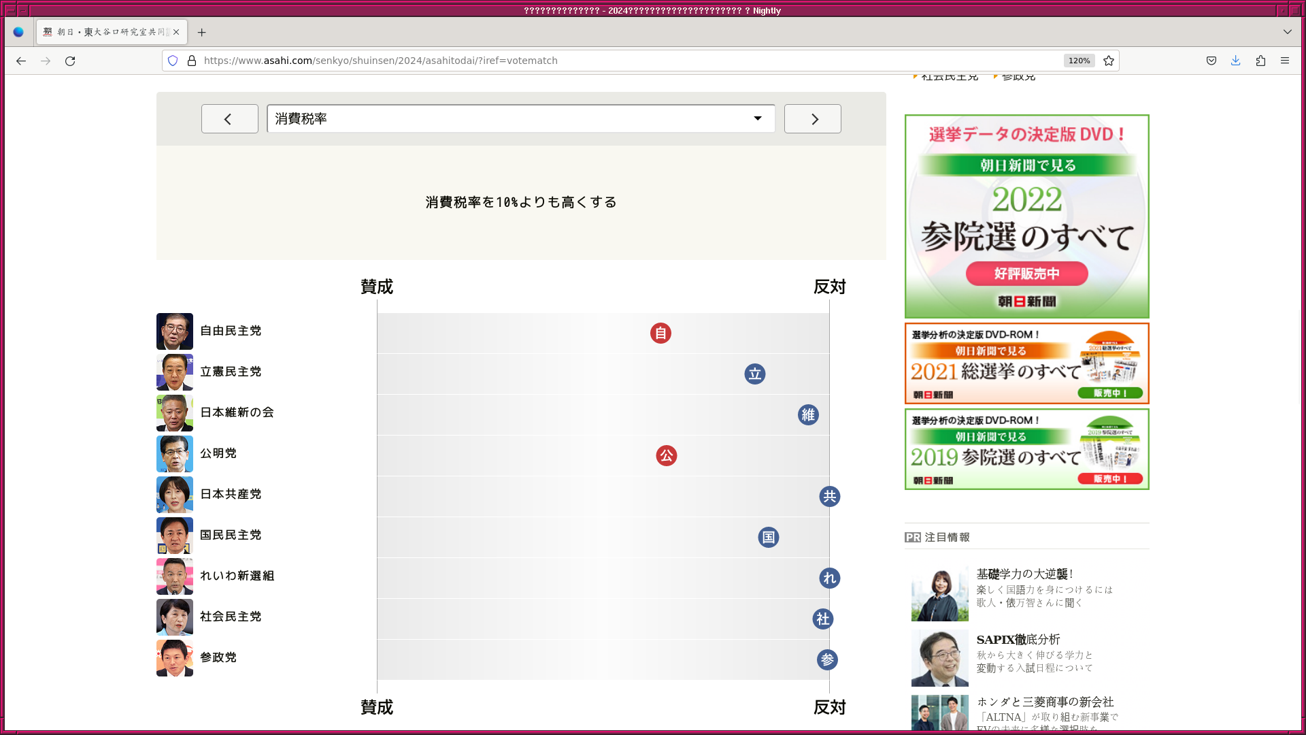Click the 2022 参院選のすべて DVD ad banner
Screen dimensions: 1306x735
(1026, 216)
